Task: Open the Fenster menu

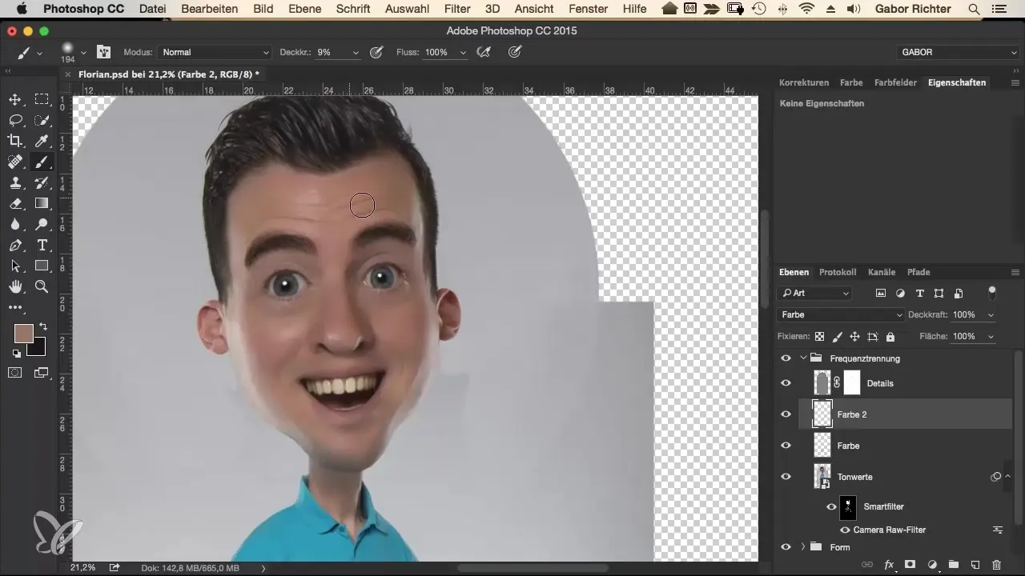Action: point(589,10)
